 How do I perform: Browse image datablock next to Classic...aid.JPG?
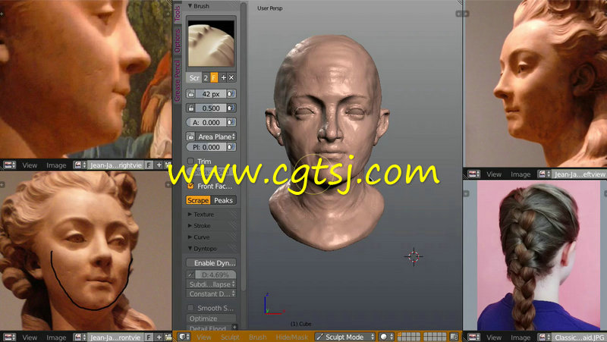coord(544,337)
